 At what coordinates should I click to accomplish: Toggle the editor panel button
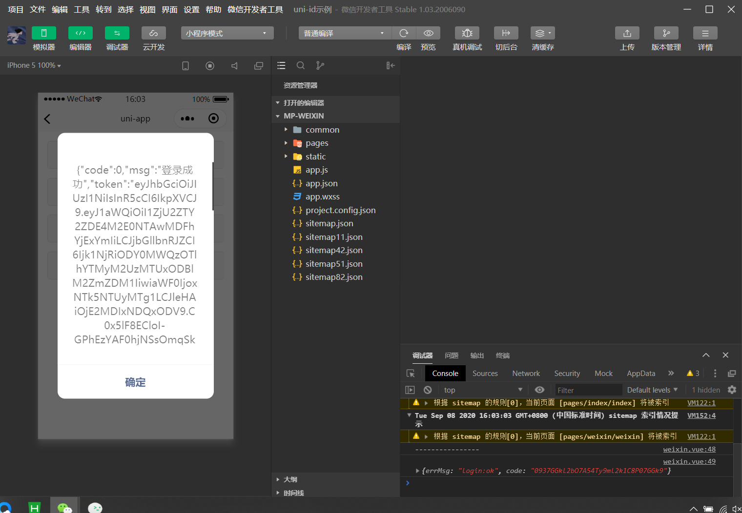[x=81, y=33]
